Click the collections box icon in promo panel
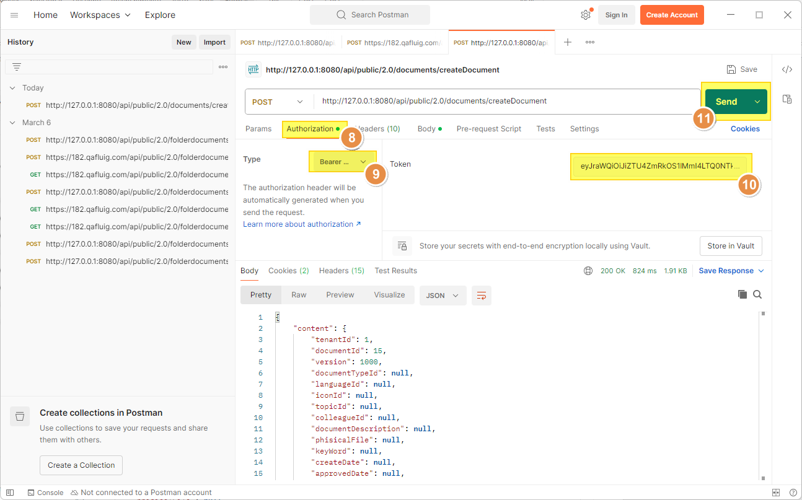Image resolution: width=802 pixels, height=500 pixels. 20,416
